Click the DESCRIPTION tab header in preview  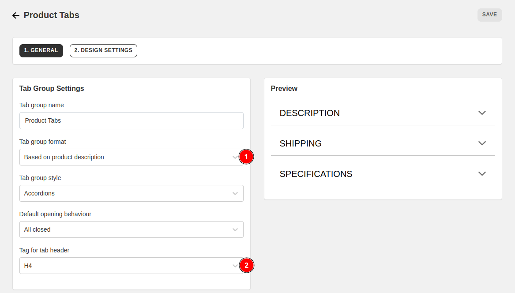(310, 113)
